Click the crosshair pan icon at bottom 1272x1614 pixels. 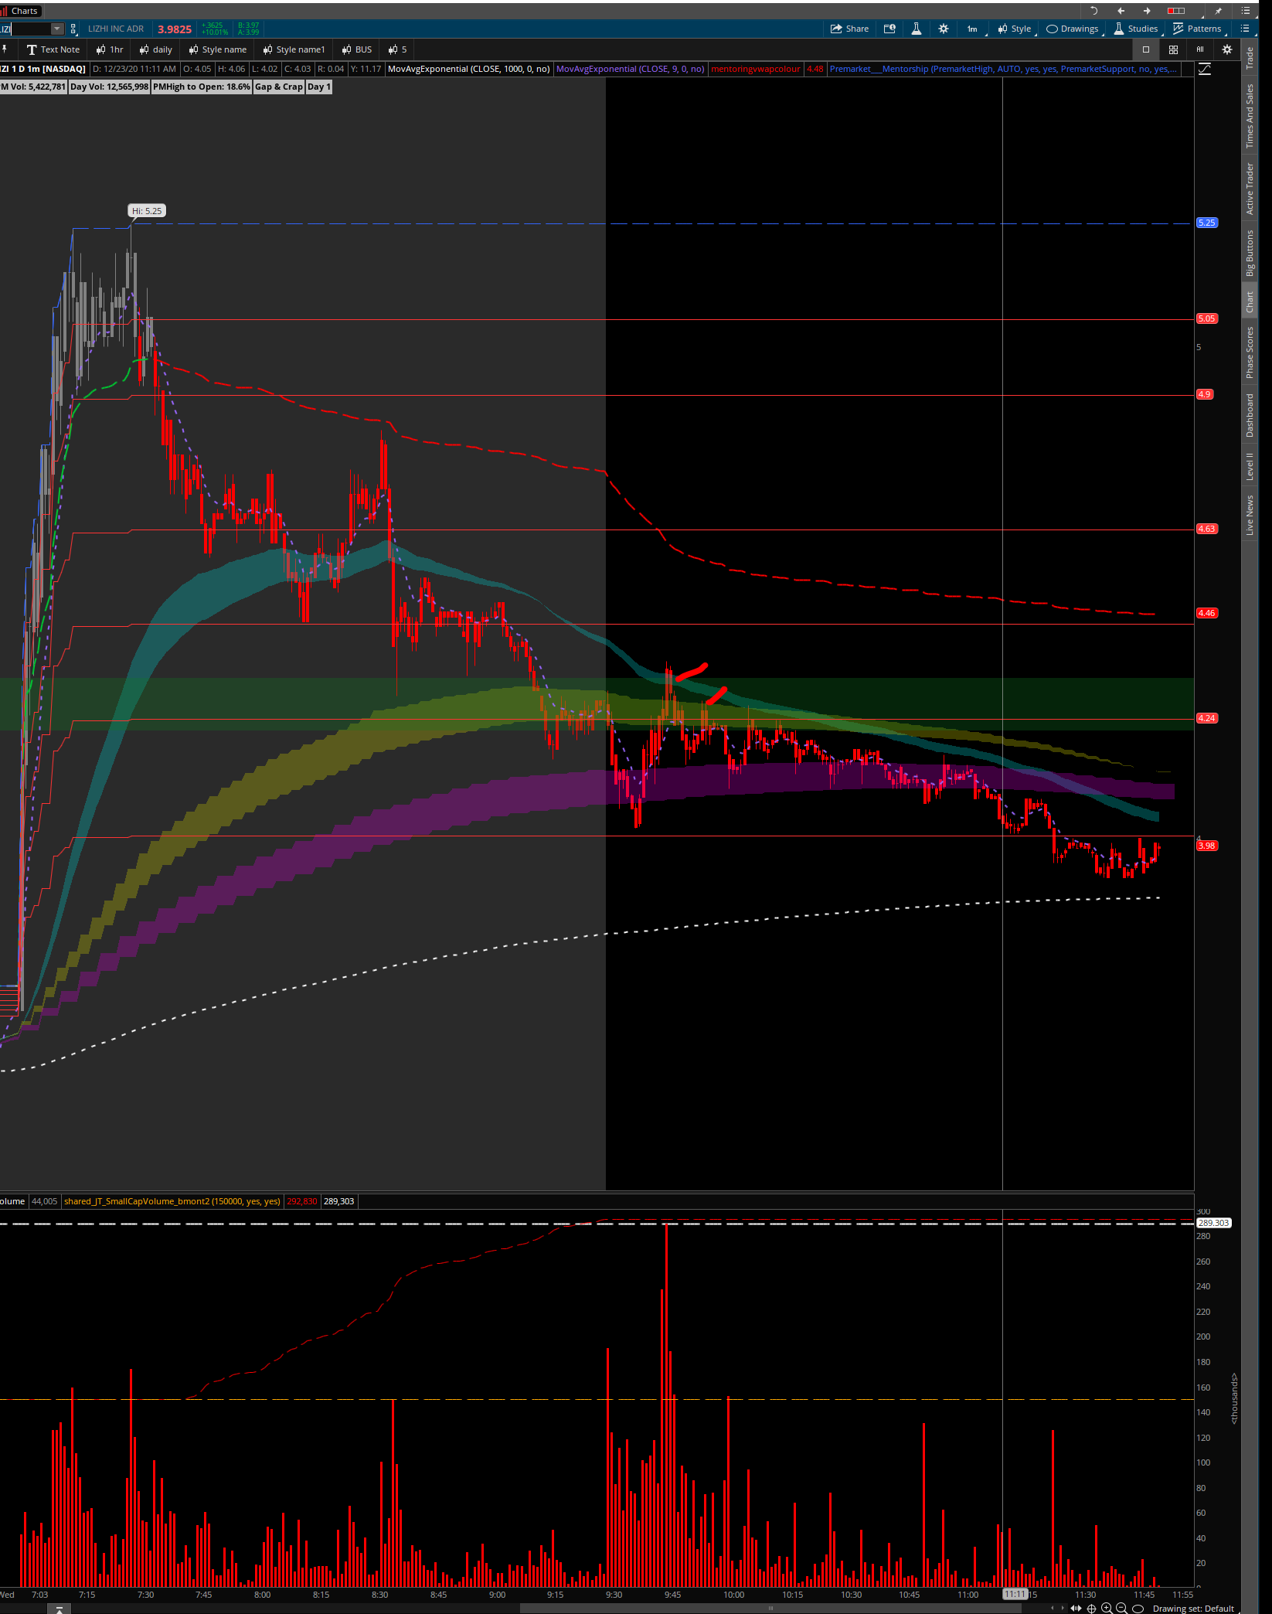[x=1092, y=1608]
